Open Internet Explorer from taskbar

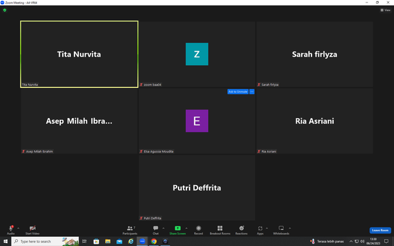[131, 241]
